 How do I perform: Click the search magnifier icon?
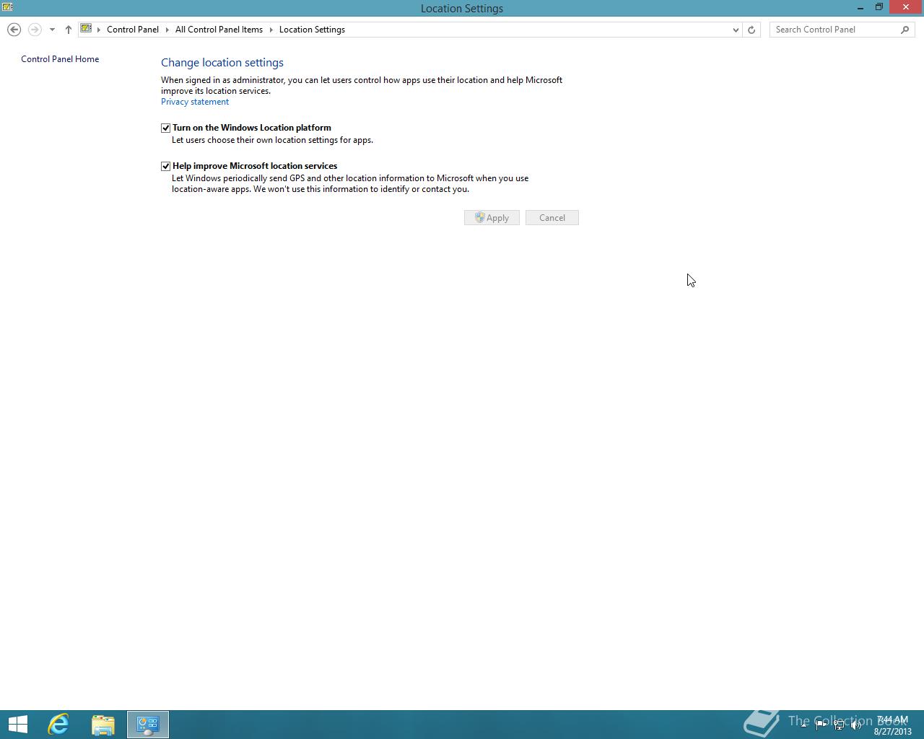click(905, 30)
